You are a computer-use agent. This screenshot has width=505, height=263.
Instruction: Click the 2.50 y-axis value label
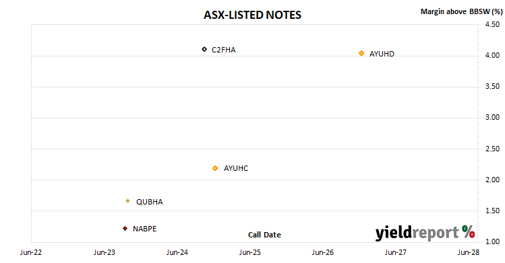492,149
